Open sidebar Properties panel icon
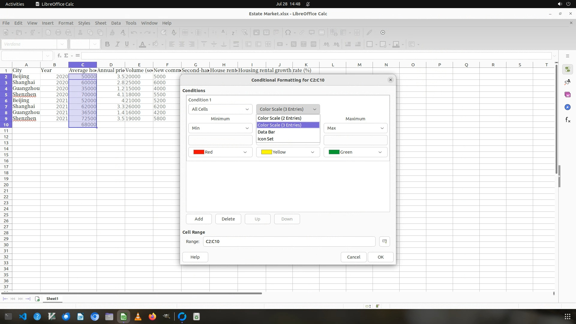The image size is (576, 324). 567,70
